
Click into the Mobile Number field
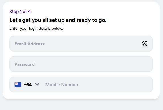click(98, 84)
